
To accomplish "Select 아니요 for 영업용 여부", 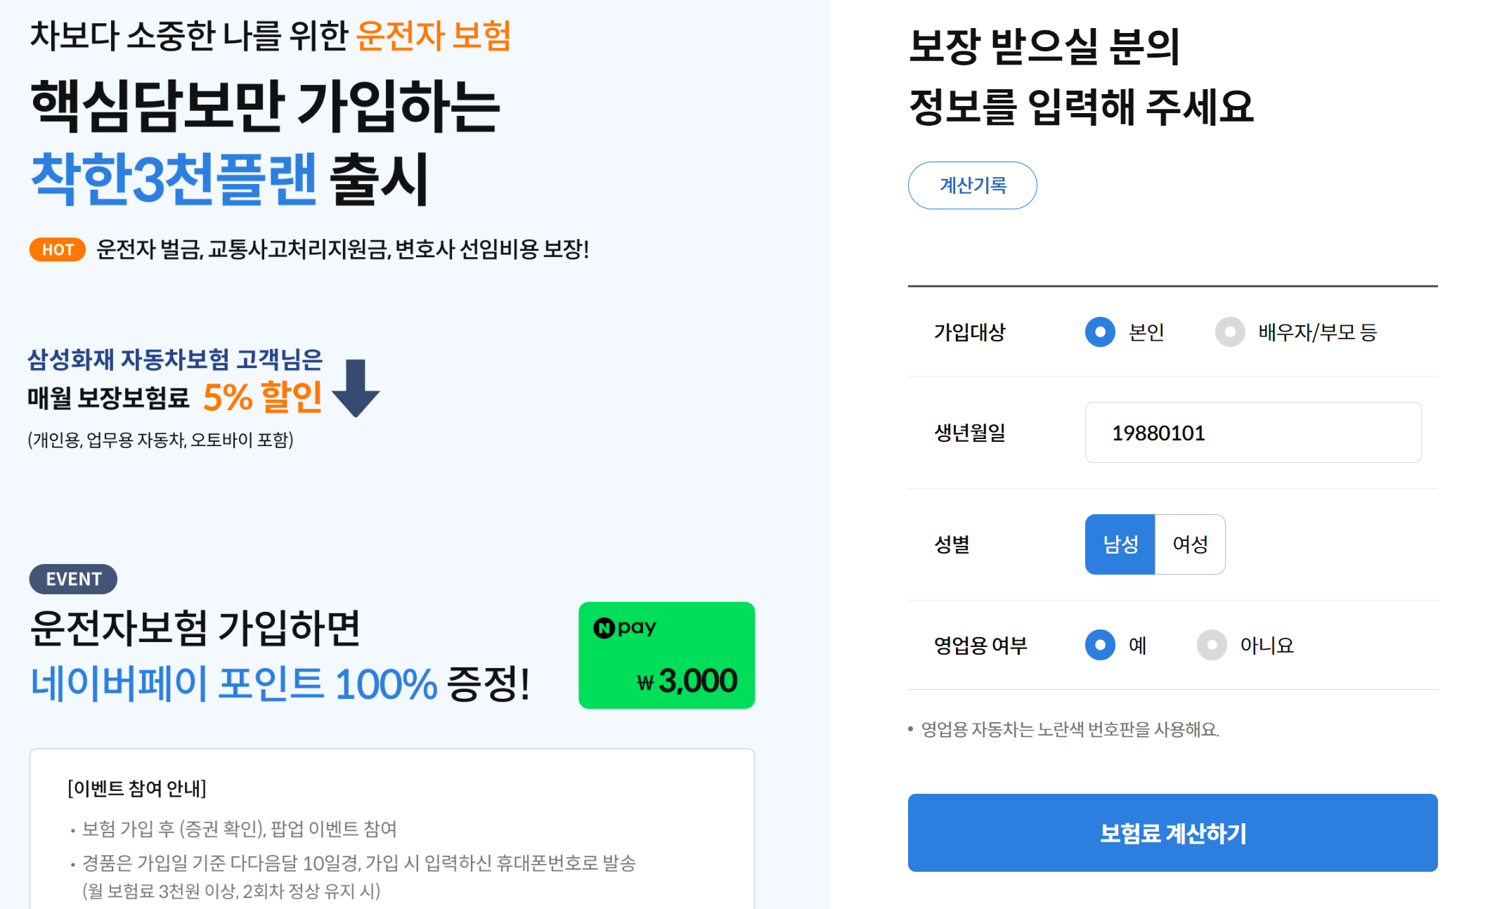I will coord(1212,646).
